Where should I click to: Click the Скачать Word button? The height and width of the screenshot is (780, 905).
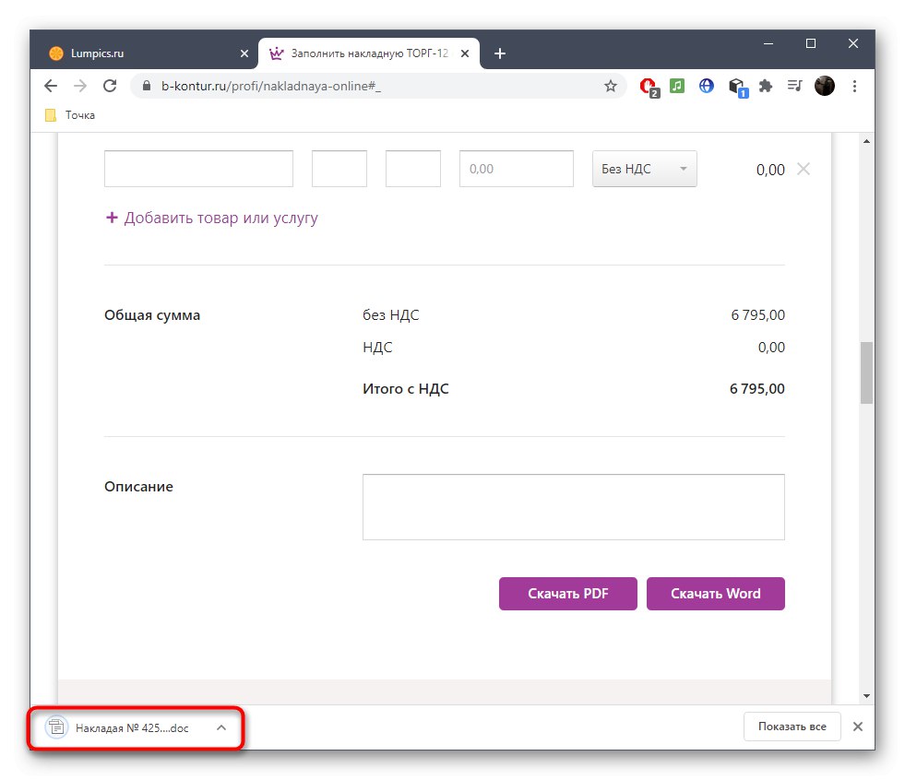(x=715, y=593)
